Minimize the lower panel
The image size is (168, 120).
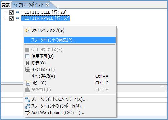click(162, 87)
